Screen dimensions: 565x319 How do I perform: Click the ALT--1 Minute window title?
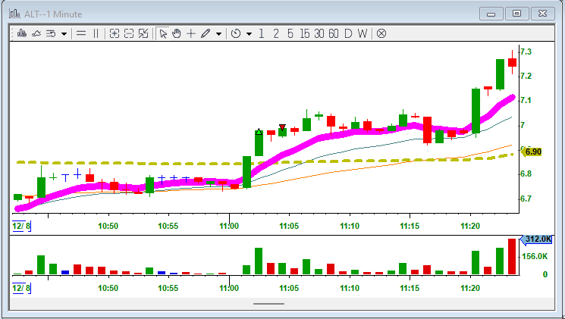pos(53,14)
